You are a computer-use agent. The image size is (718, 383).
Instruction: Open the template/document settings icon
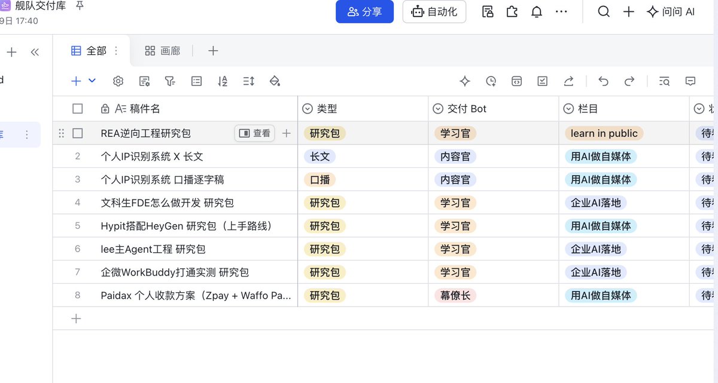click(x=488, y=12)
